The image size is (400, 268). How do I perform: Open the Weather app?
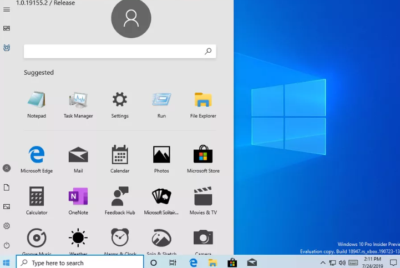click(78, 241)
